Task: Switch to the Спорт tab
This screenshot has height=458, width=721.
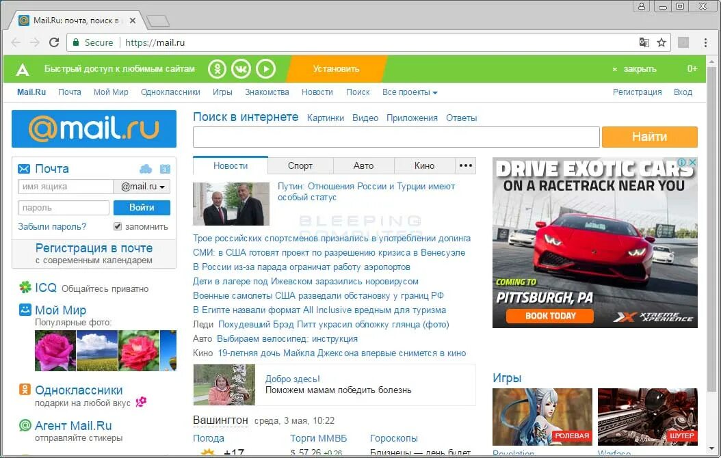Action: 300,165
